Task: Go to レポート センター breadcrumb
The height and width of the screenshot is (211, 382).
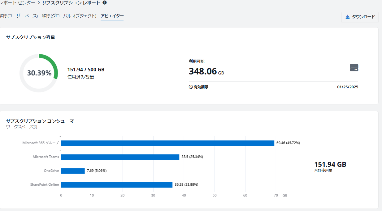Action: coord(18,3)
